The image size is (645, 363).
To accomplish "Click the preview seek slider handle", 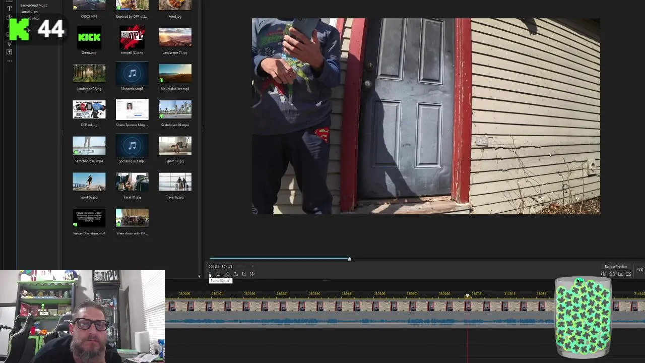I will tap(349, 259).
